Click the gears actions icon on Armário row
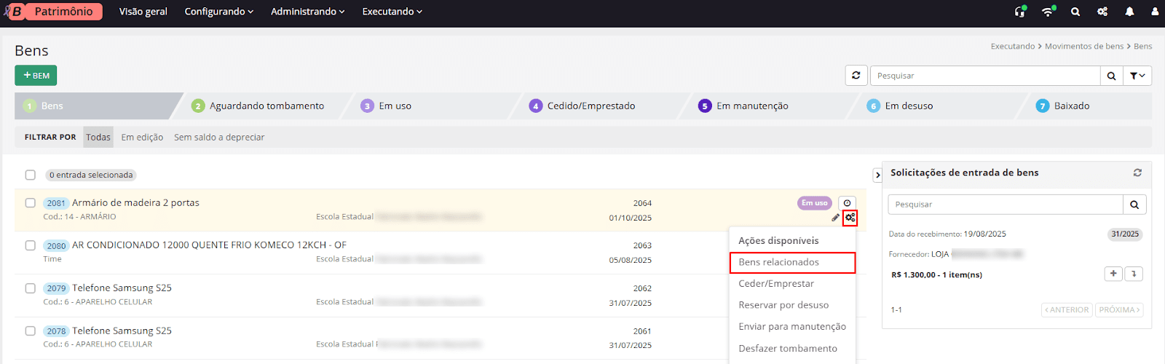This screenshot has height=364, width=1165. tap(850, 218)
